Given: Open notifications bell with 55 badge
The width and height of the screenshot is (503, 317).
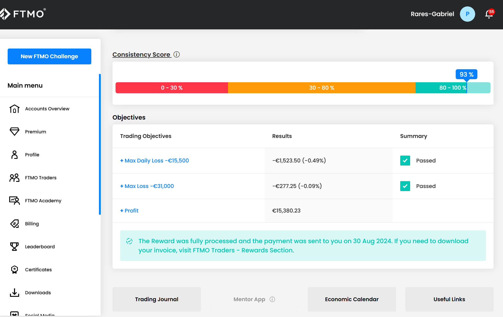Looking at the screenshot, I should pos(489,14).
